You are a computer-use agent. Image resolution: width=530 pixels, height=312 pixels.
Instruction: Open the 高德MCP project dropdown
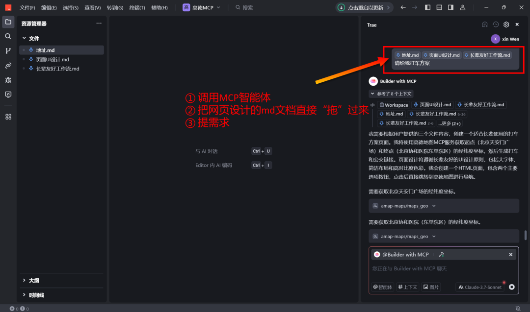point(202,7)
